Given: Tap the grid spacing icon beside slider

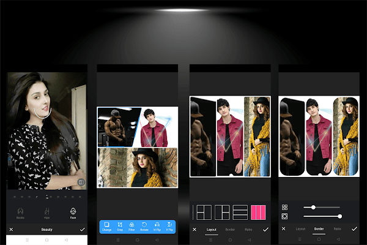Looking at the screenshot, I should pos(284,207).
